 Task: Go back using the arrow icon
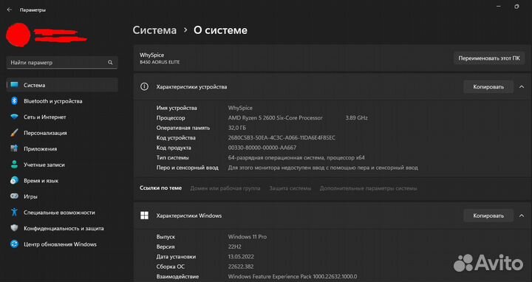coord(10,10)
